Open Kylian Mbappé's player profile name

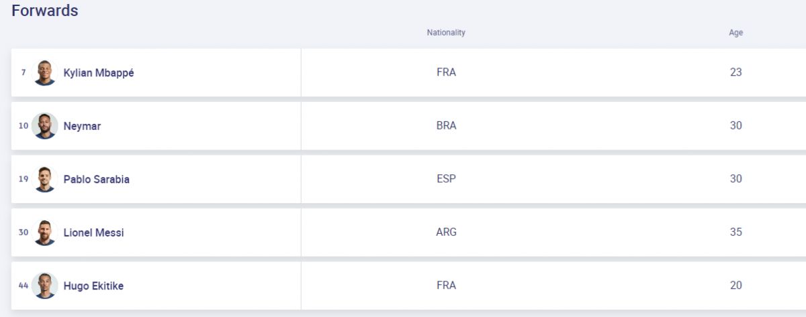point(99,73)
